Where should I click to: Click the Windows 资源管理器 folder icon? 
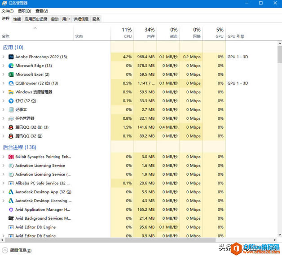click(x=11, y=92)
